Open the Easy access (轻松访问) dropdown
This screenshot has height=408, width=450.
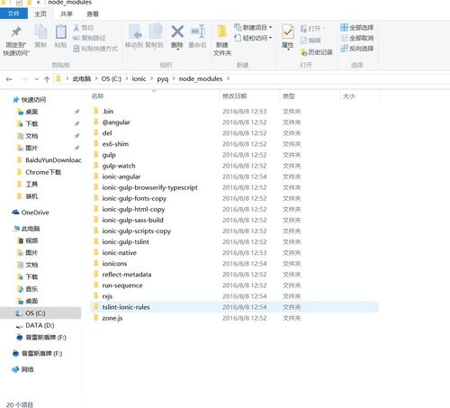[x=253, y=38]
